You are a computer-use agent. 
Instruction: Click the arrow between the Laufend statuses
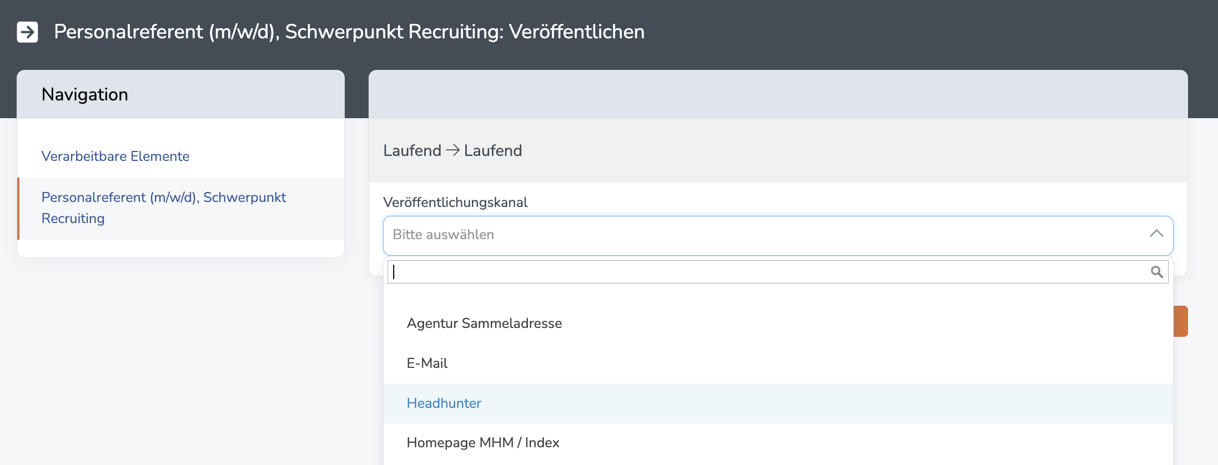click(x=452, y=150)
